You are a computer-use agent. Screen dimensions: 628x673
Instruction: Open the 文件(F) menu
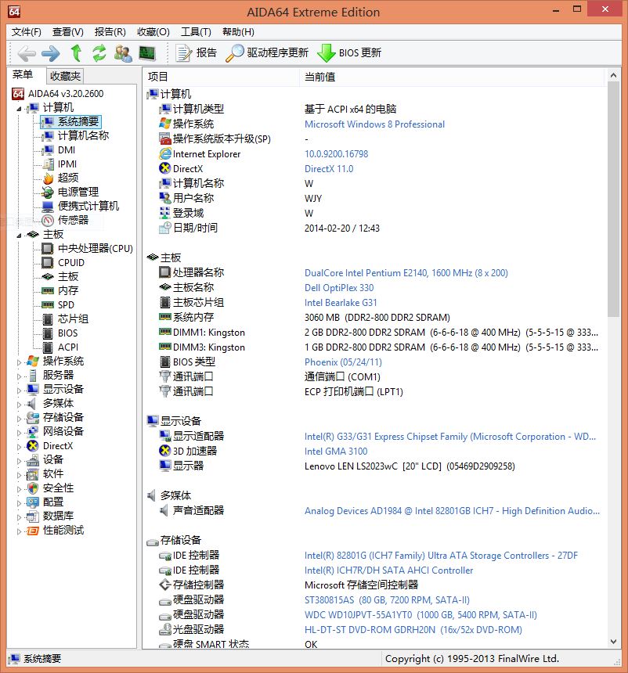(x=26, y=32)
